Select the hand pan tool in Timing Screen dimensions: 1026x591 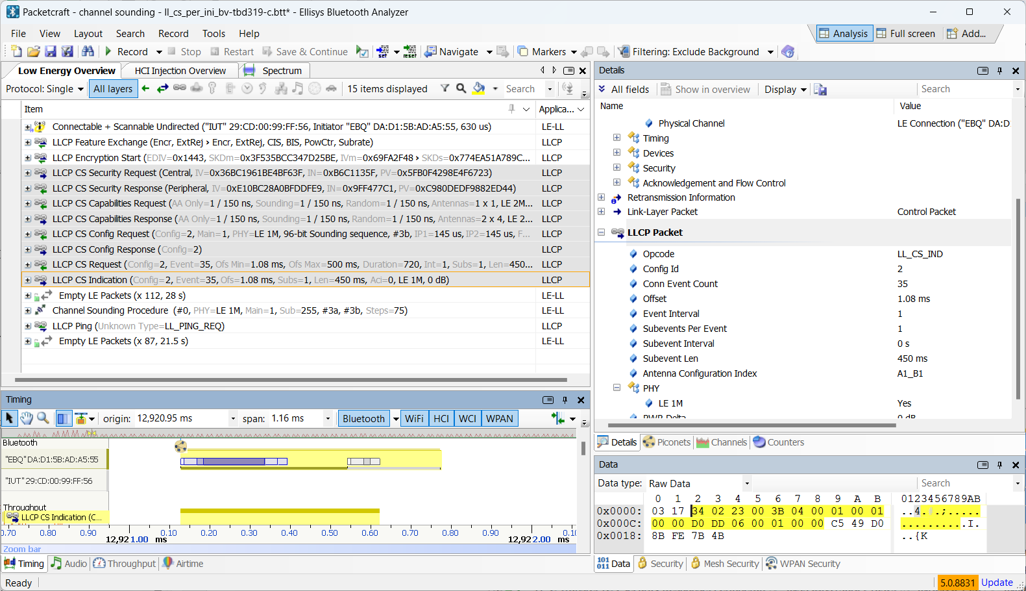(x=27, y=418)
